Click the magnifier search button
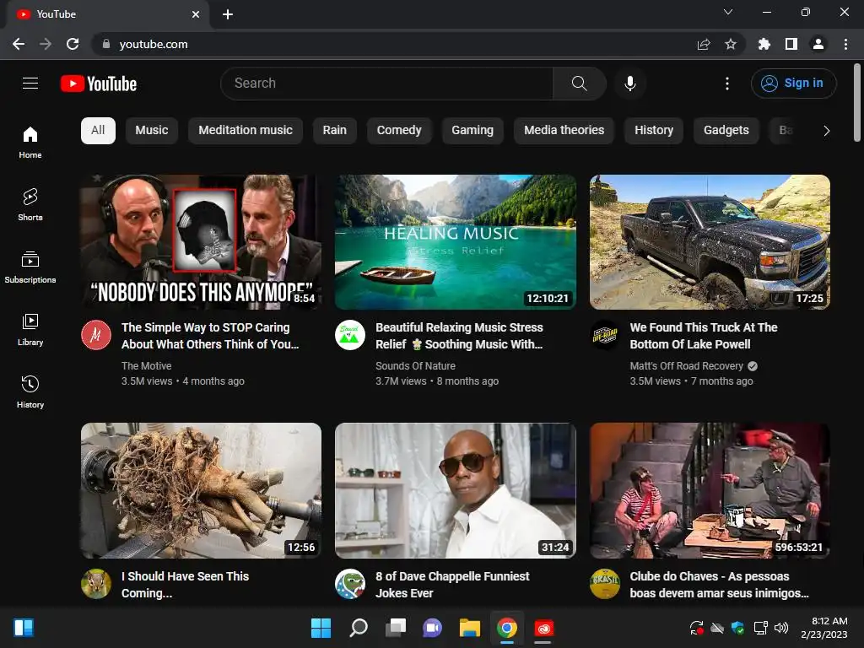The height and width of the screenshot is (648, 864). [579, 84]
